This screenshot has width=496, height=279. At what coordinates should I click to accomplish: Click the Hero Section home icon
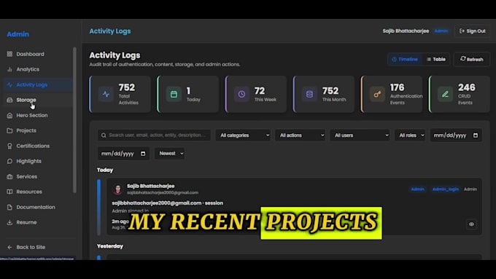tap(9, 115)
